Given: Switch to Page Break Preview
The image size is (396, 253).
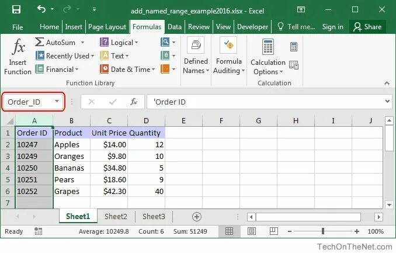Looking at the screenshot, I should 274,231.
